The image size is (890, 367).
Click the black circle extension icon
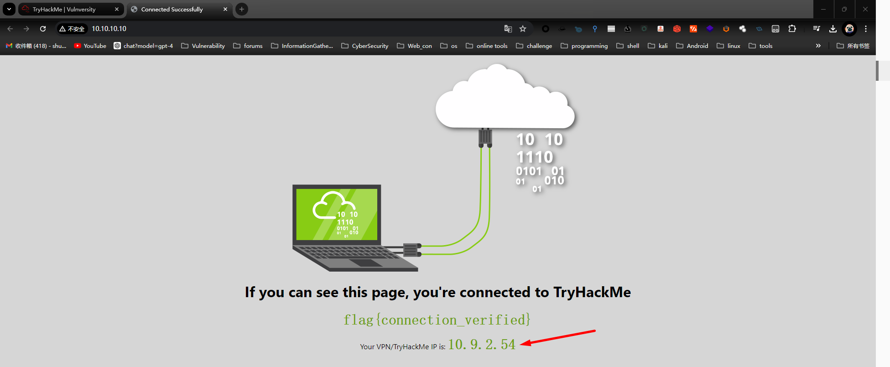545,29
